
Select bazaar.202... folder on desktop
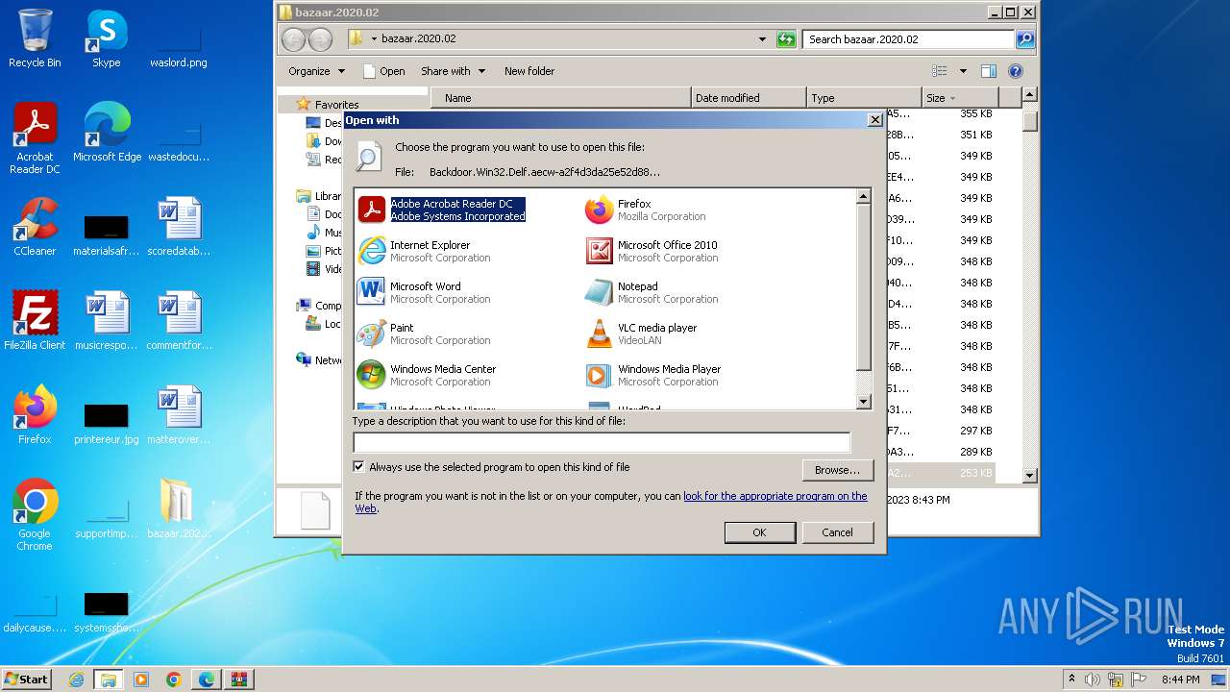[179, 509]
